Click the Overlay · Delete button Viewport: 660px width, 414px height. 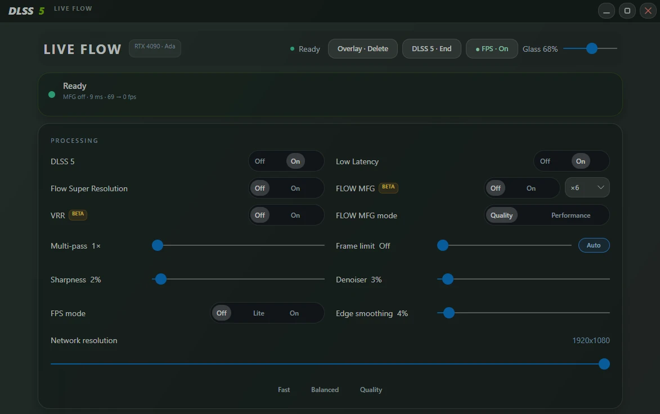pos(363,49)
